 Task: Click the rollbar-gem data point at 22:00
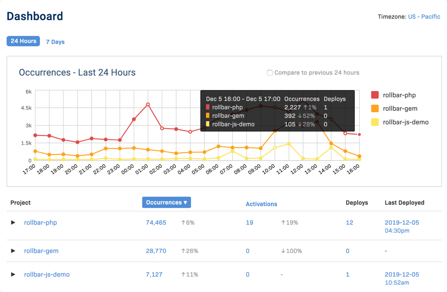[x=106, y=148]
